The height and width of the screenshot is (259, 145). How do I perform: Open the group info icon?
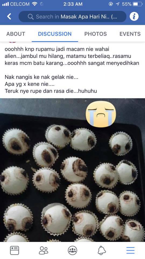(x=134, y=16)
